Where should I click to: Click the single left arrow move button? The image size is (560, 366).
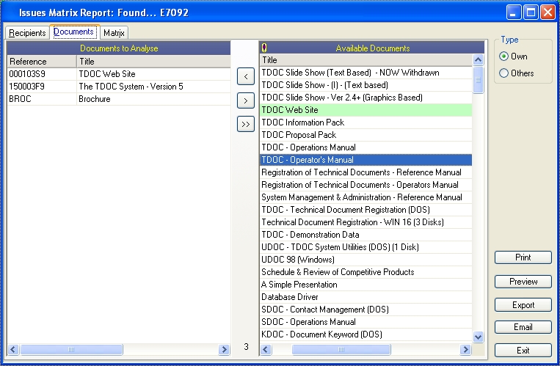coord(246,76)
